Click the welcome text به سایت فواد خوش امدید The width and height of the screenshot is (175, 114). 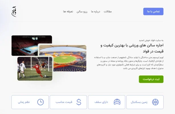[x=151, y=40]
